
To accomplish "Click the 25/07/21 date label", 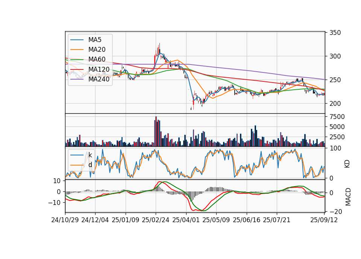I will pyautogui.click(x=277, y=220).
